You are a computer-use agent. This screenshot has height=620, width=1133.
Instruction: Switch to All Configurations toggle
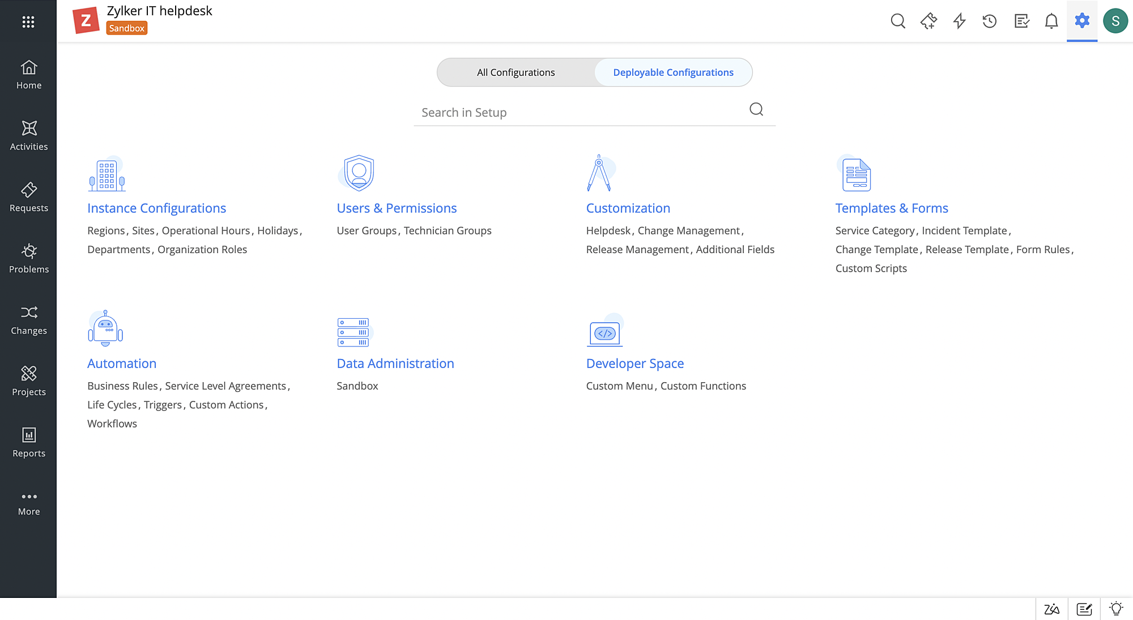516,72
